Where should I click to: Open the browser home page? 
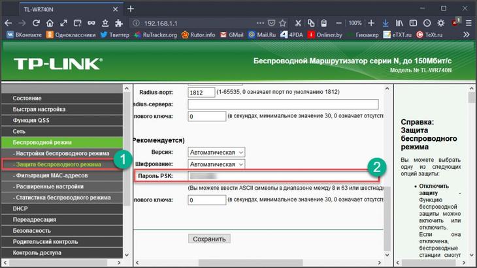pos(50,23)
